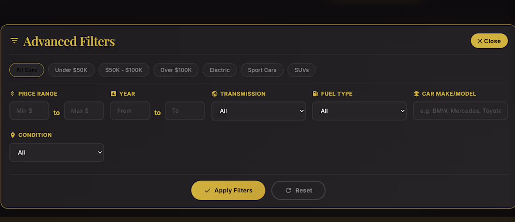Apply Filters with the gold button
This screenshot has width=515, height=222.
[228, 190]
